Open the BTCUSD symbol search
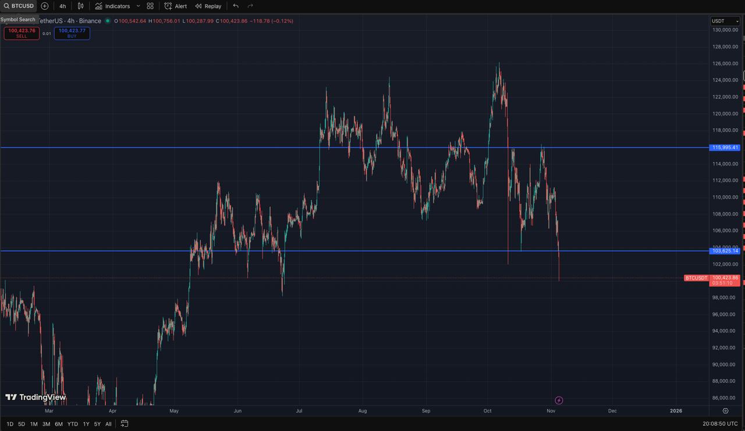Screen dimensions: 745x431 click(19, 6)
